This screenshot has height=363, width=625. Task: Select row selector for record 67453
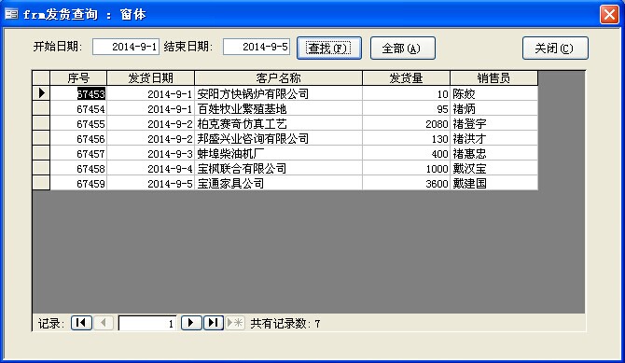(x=41, y=93)
